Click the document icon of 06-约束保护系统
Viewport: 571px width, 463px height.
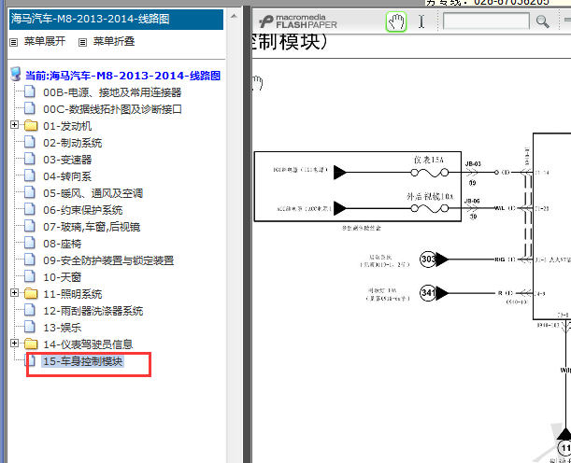click(30, 209)
